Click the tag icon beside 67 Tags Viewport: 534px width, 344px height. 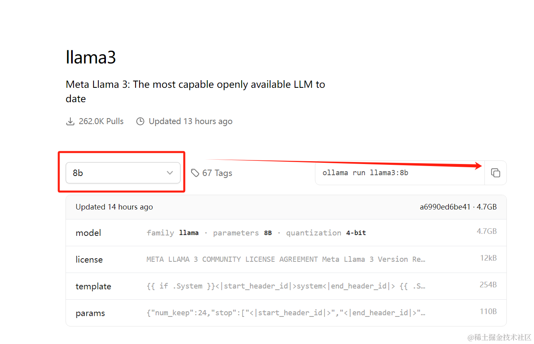click(x=195, y=173)
